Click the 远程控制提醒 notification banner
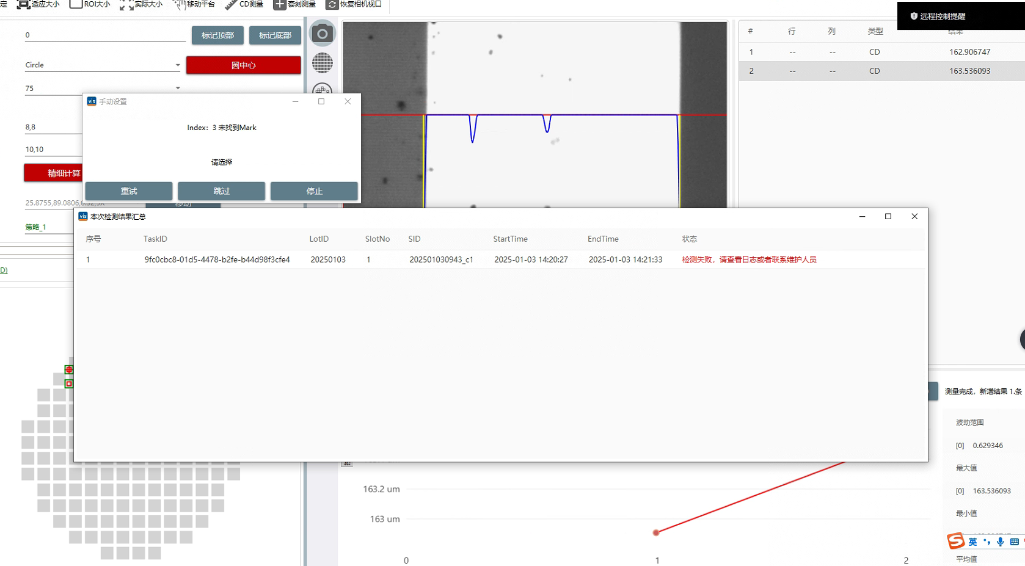Screen dimensions: 1025x566 pos(961,16)
